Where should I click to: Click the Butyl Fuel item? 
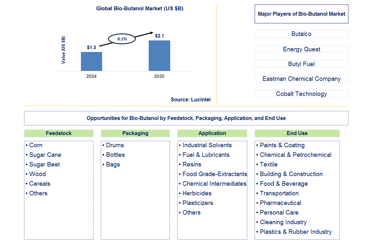(301, 64)
